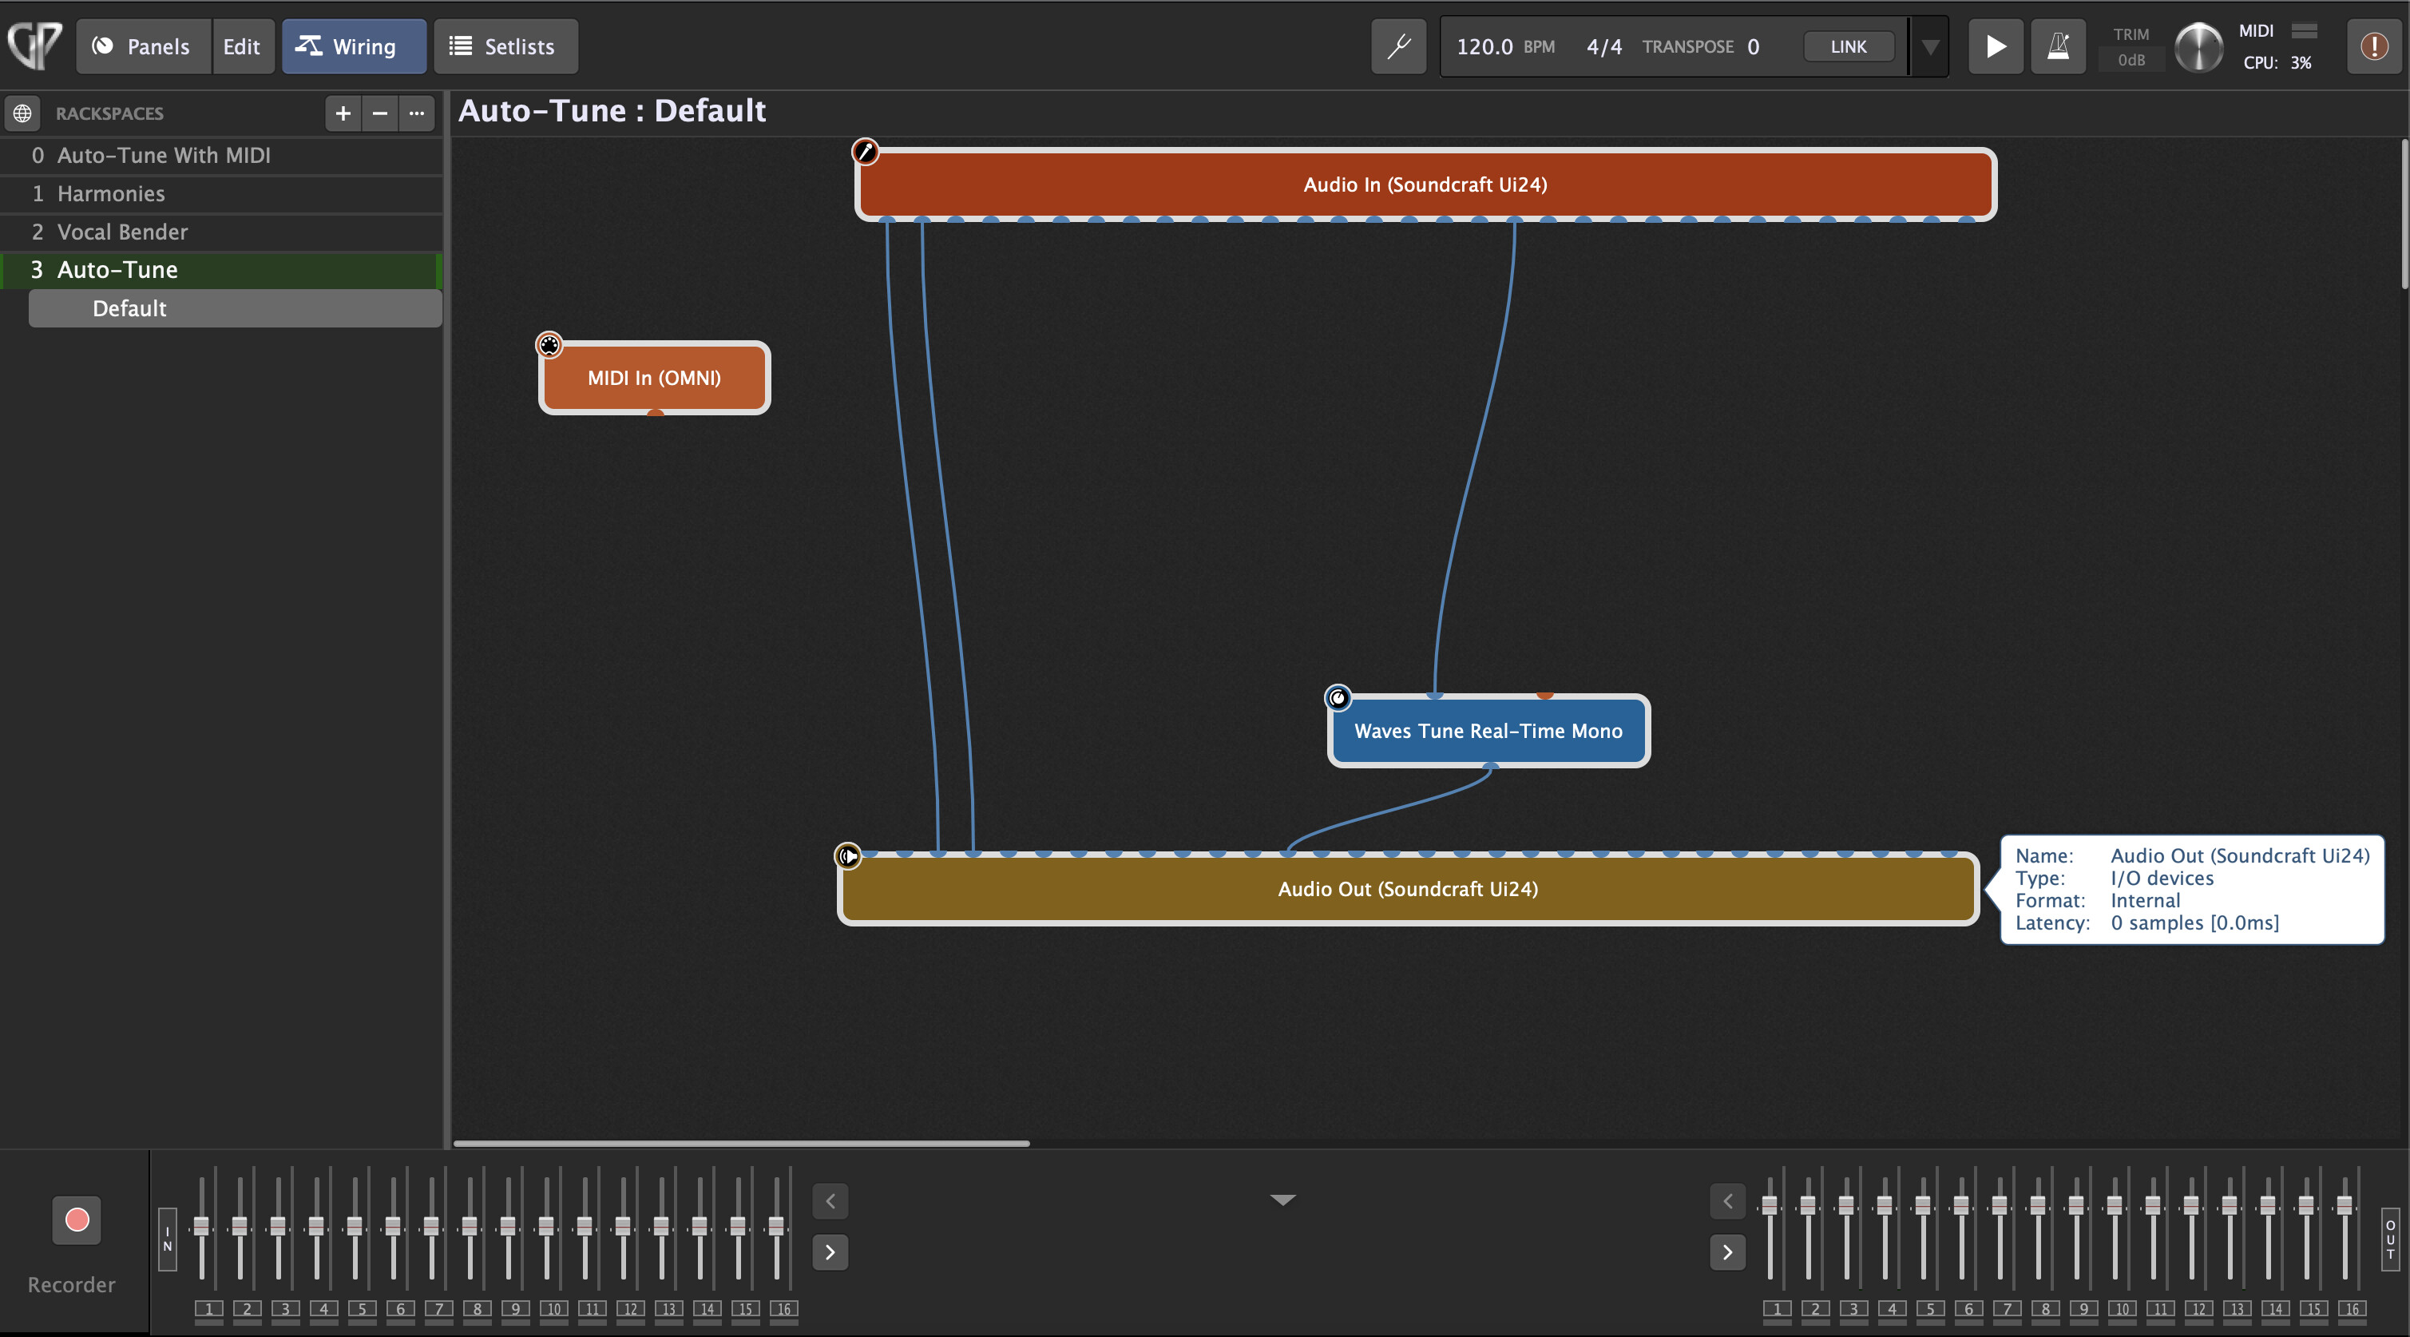
Task: Expand the tempo bar dropdown arrow
Action: click(1929, 46)
